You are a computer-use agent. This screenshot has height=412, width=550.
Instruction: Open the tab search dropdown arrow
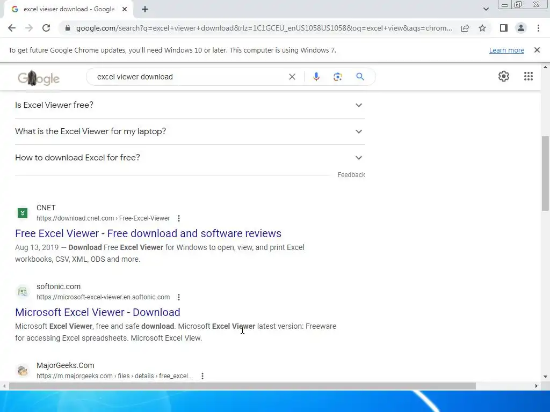(486, 9)
